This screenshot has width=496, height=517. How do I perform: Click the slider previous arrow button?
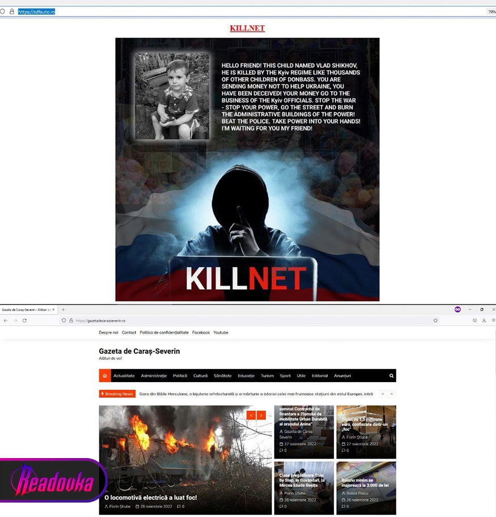251,415
